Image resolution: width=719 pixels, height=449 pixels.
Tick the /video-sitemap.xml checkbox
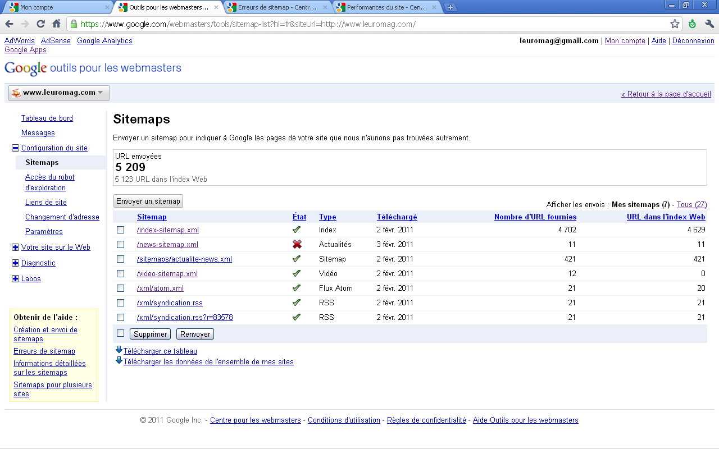(x=120, y=273)
